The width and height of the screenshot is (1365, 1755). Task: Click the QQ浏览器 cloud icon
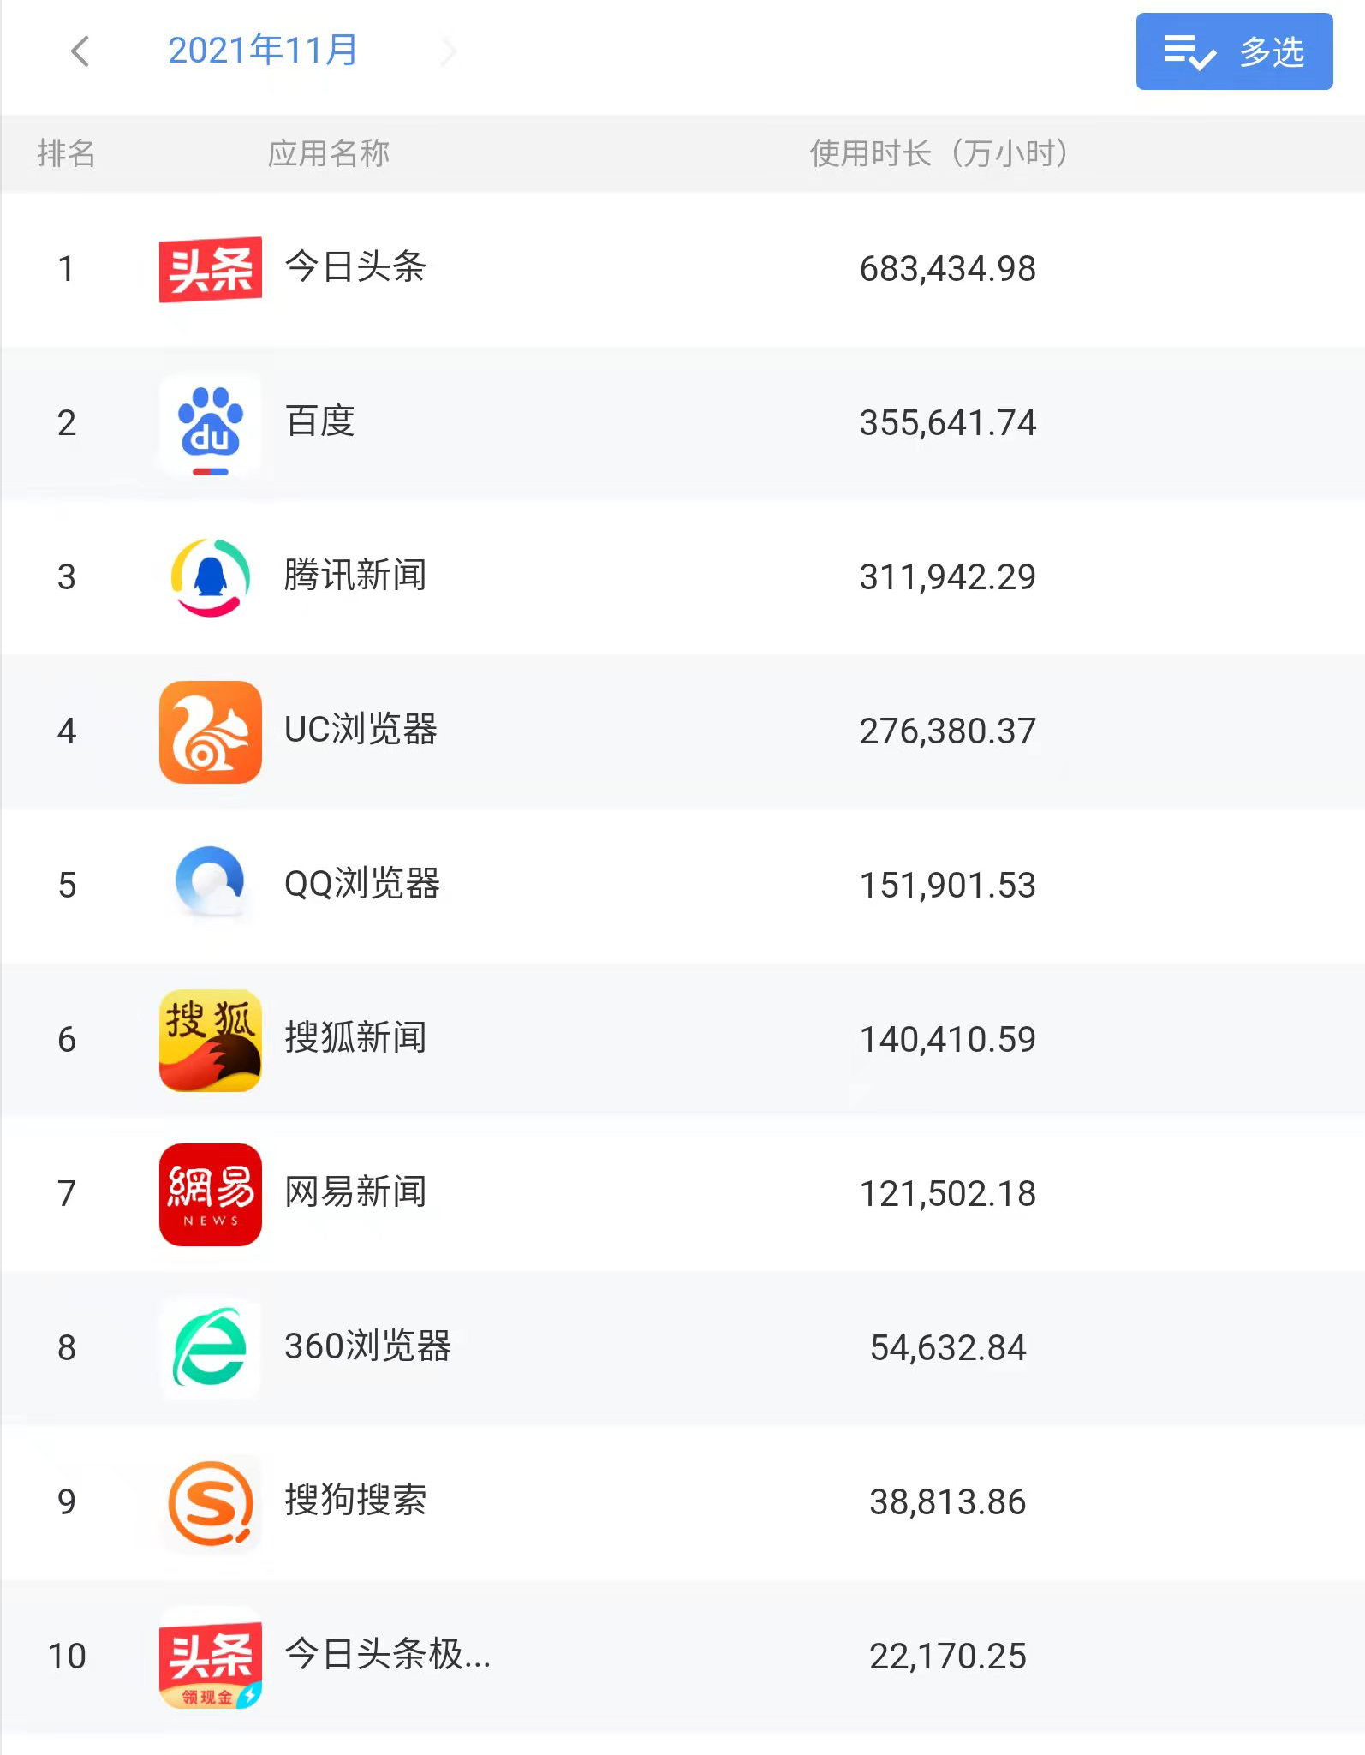[211, 883]
